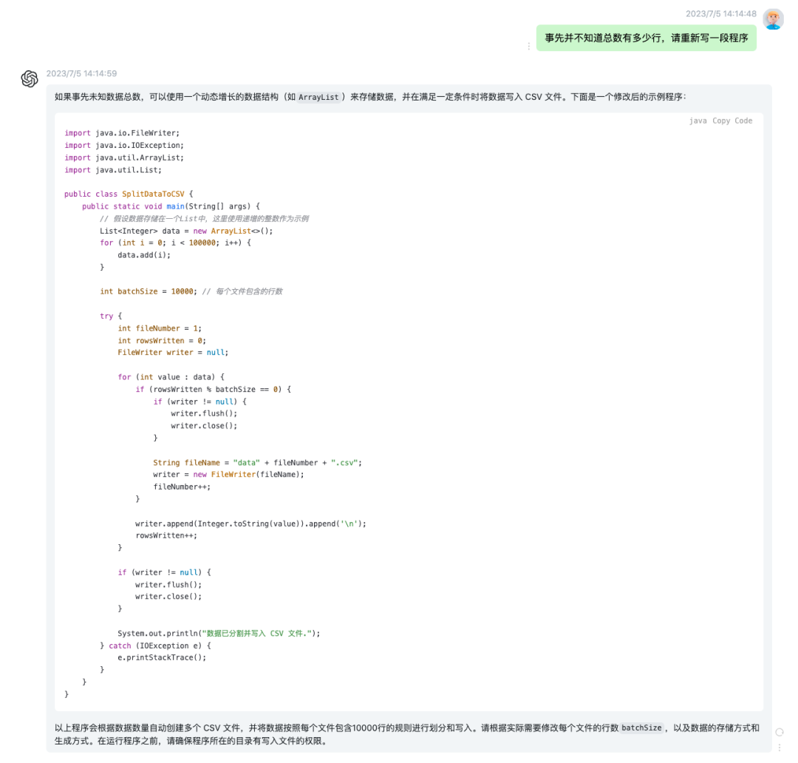The width and height of the screenshot is (798, 763).
Task: Click the int rowsWritten = 0; line
Action: 162,341
